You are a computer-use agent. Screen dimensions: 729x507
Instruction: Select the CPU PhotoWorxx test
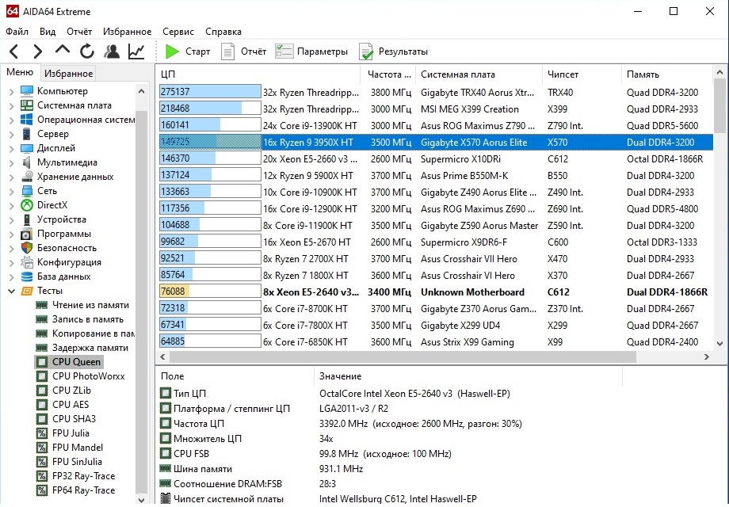[88, 376]
